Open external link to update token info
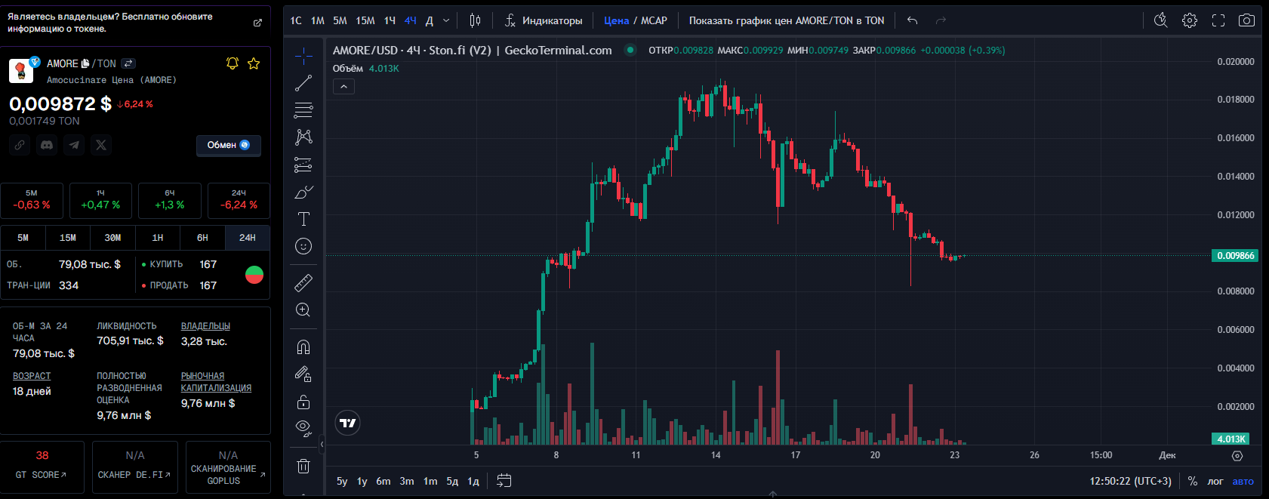Screen dimensions: 1269x499 [x=257, y=23]
